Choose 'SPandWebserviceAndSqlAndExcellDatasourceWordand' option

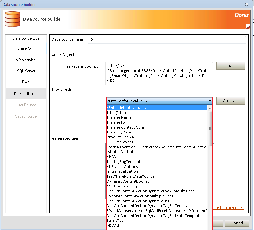tap(157, 211)
